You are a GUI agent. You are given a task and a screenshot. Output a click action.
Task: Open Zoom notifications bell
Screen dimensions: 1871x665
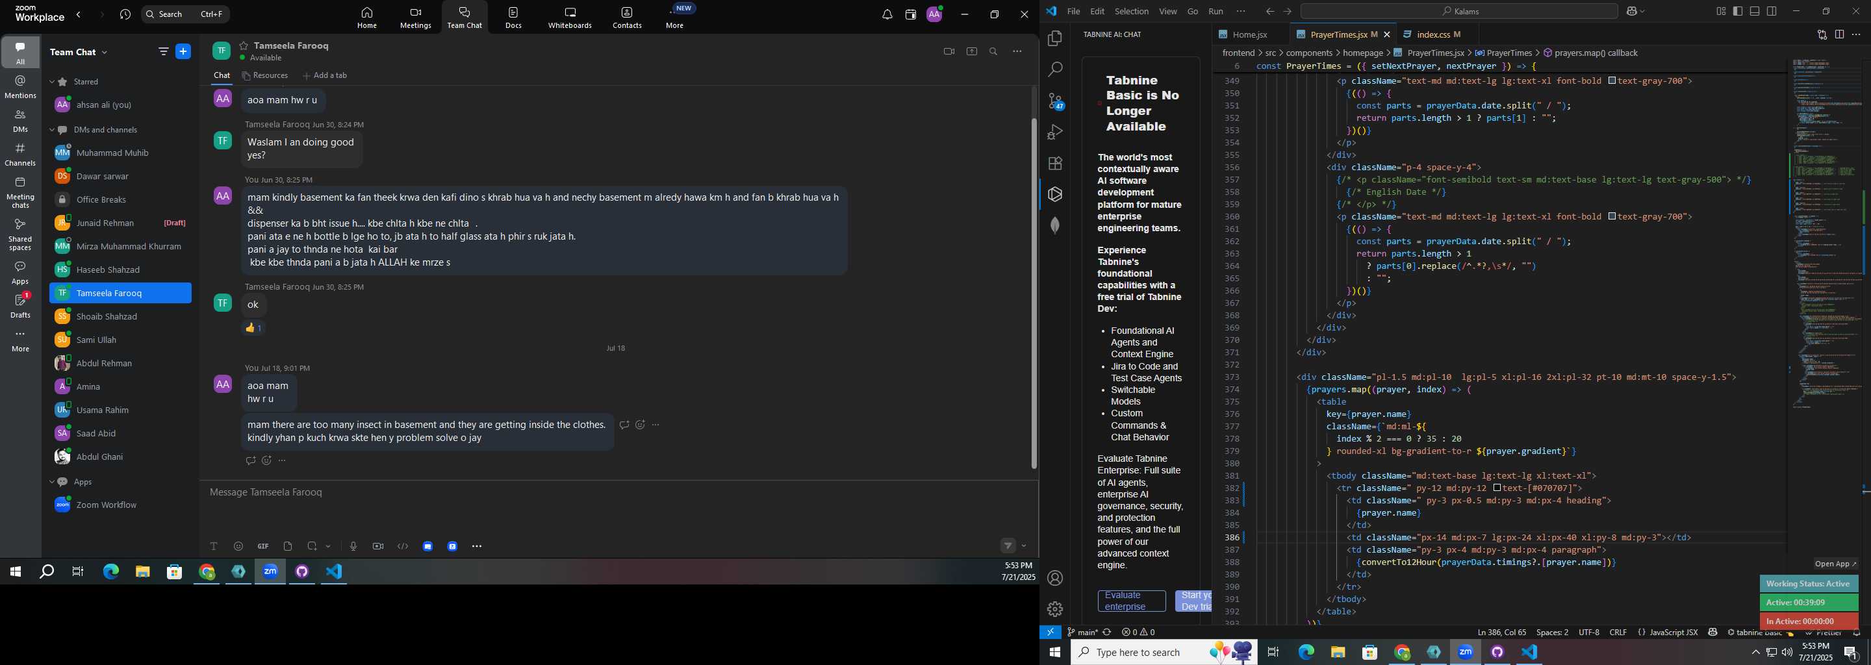click(887, 14)
